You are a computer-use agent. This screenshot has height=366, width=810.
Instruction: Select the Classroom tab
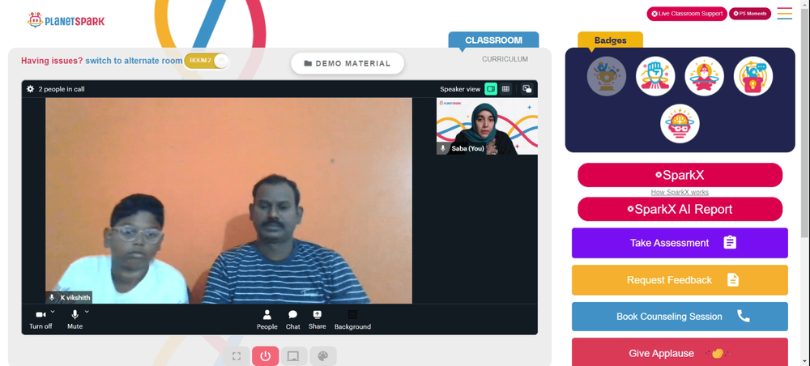[x=493, y=40]
